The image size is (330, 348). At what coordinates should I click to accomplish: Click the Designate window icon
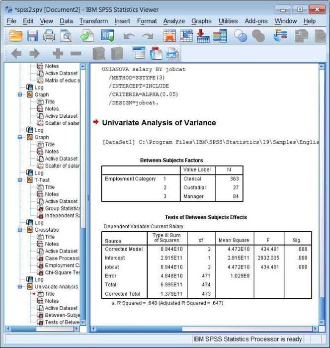[x=280, y=35]
